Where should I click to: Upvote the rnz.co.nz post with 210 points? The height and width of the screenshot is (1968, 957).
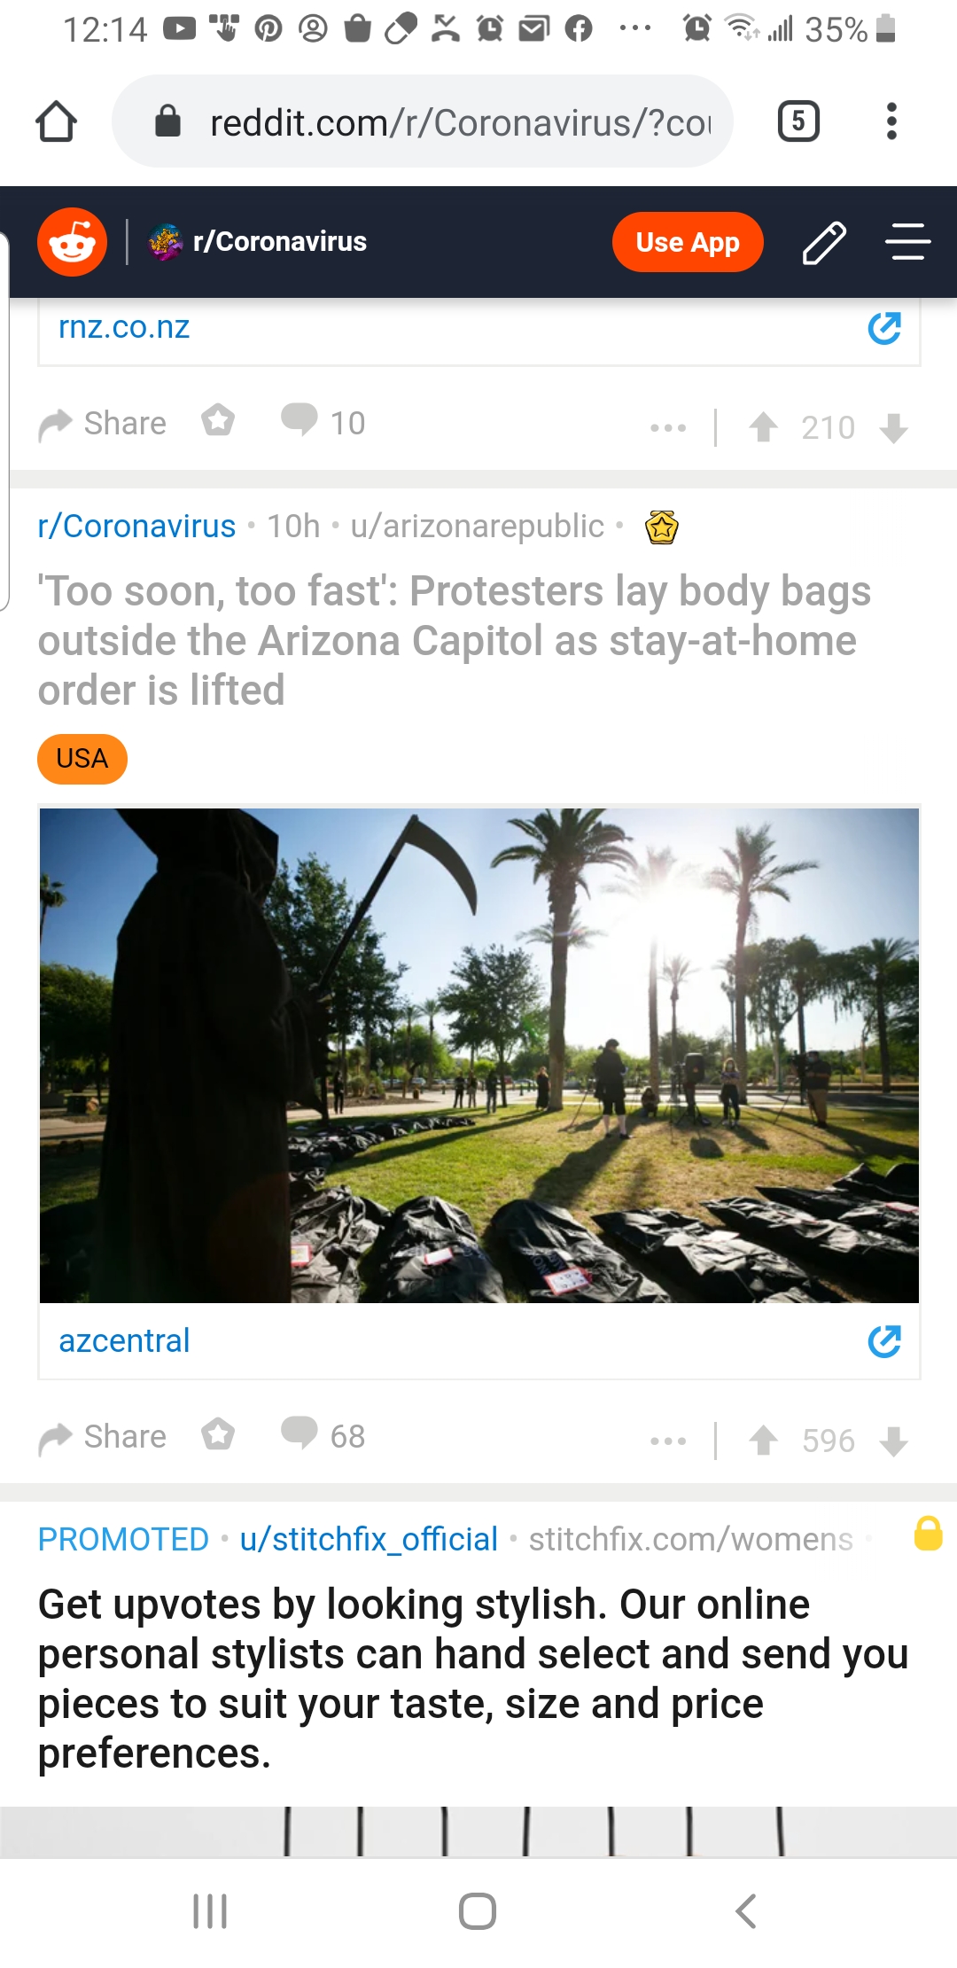(763, 427)
